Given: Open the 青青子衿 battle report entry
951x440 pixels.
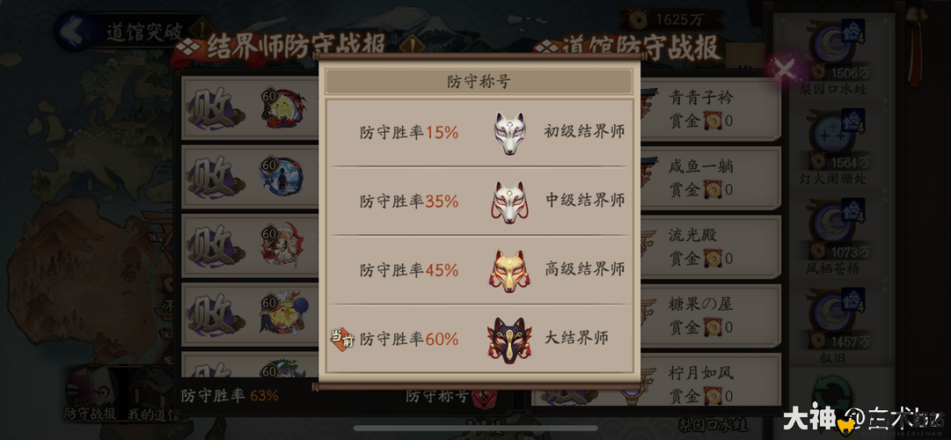Looking at the screenshot, I should [706, 109].
